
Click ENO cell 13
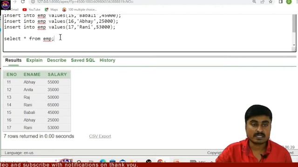pos(9,97)
